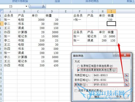
Task: Click the 取消 button
Action: tap(119, 97)
